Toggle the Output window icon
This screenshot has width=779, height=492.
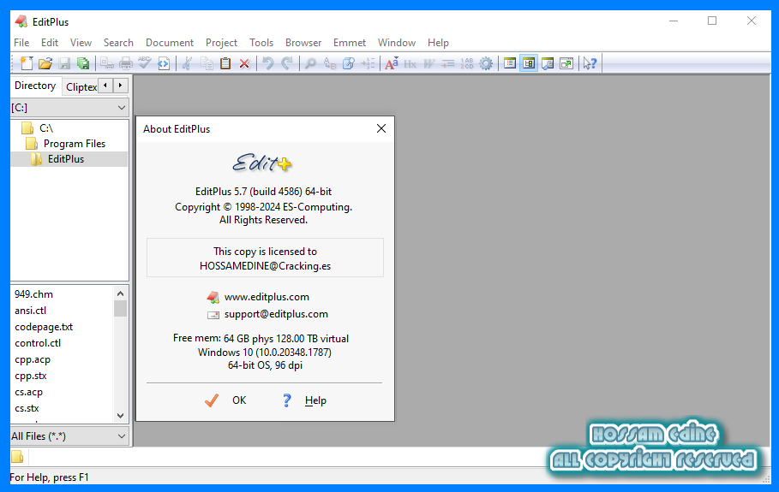coord(547,63)
